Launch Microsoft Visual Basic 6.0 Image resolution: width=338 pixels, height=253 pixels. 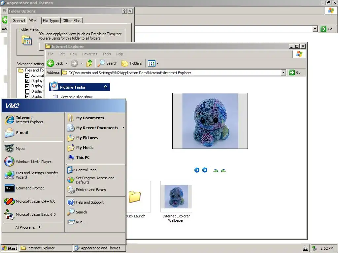click(x=30, y=214)
